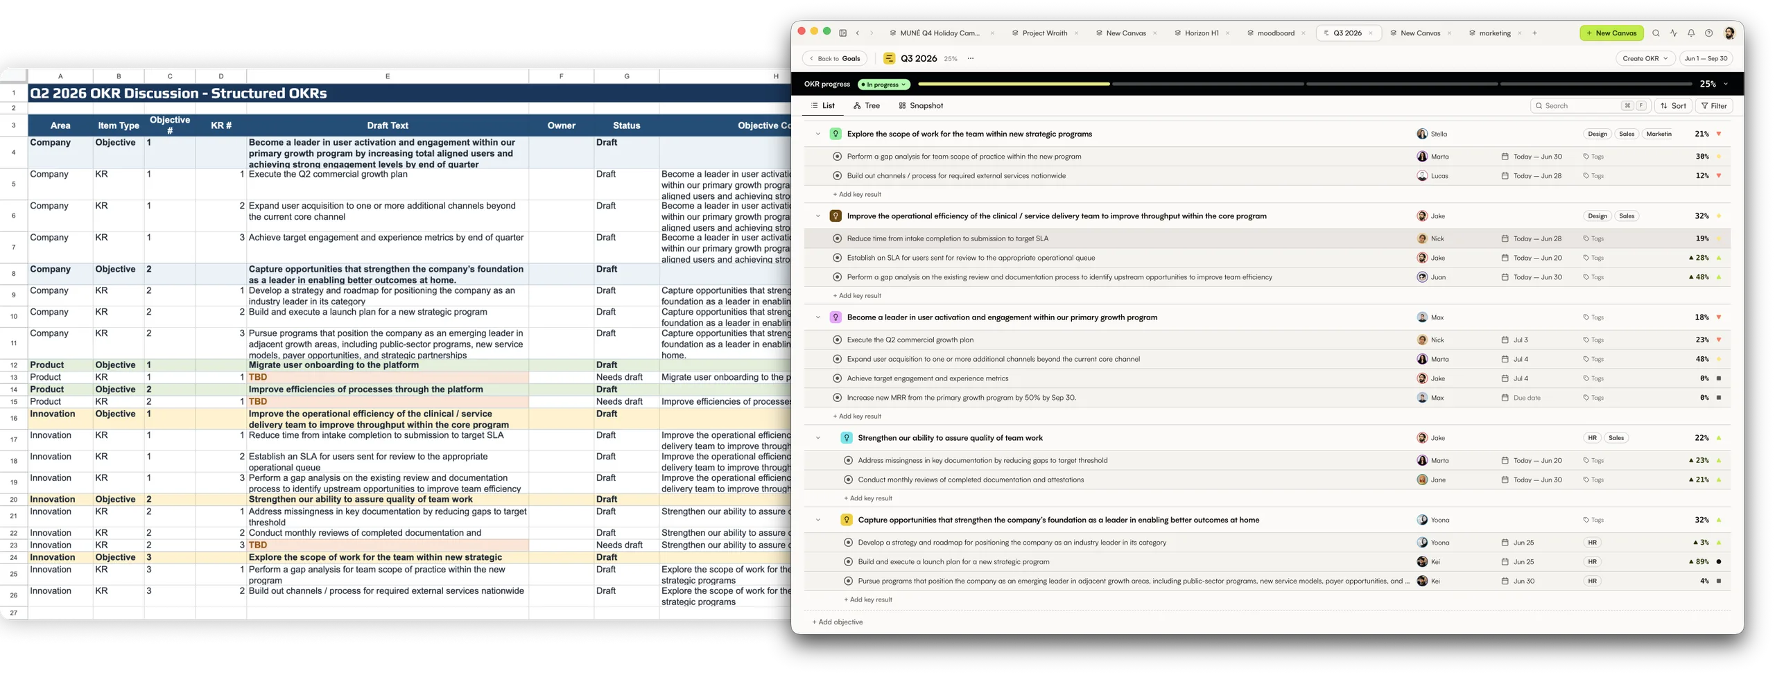This screenshot has height=675, width=1775.
Task: Toggle status circle for Execute the Q2 commercial growth plan
Action: pos(837,340)
